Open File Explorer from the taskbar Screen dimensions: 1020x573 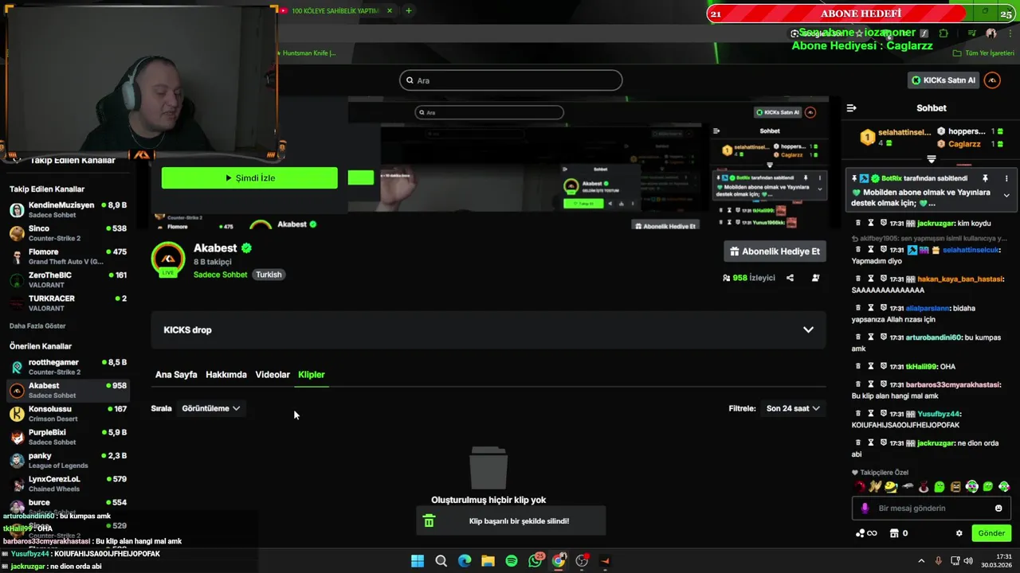click(x=488, y=561)
